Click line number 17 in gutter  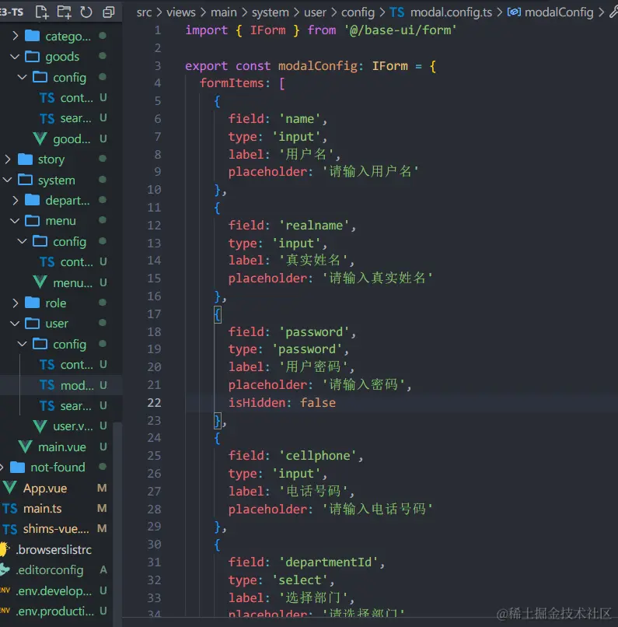154,314
